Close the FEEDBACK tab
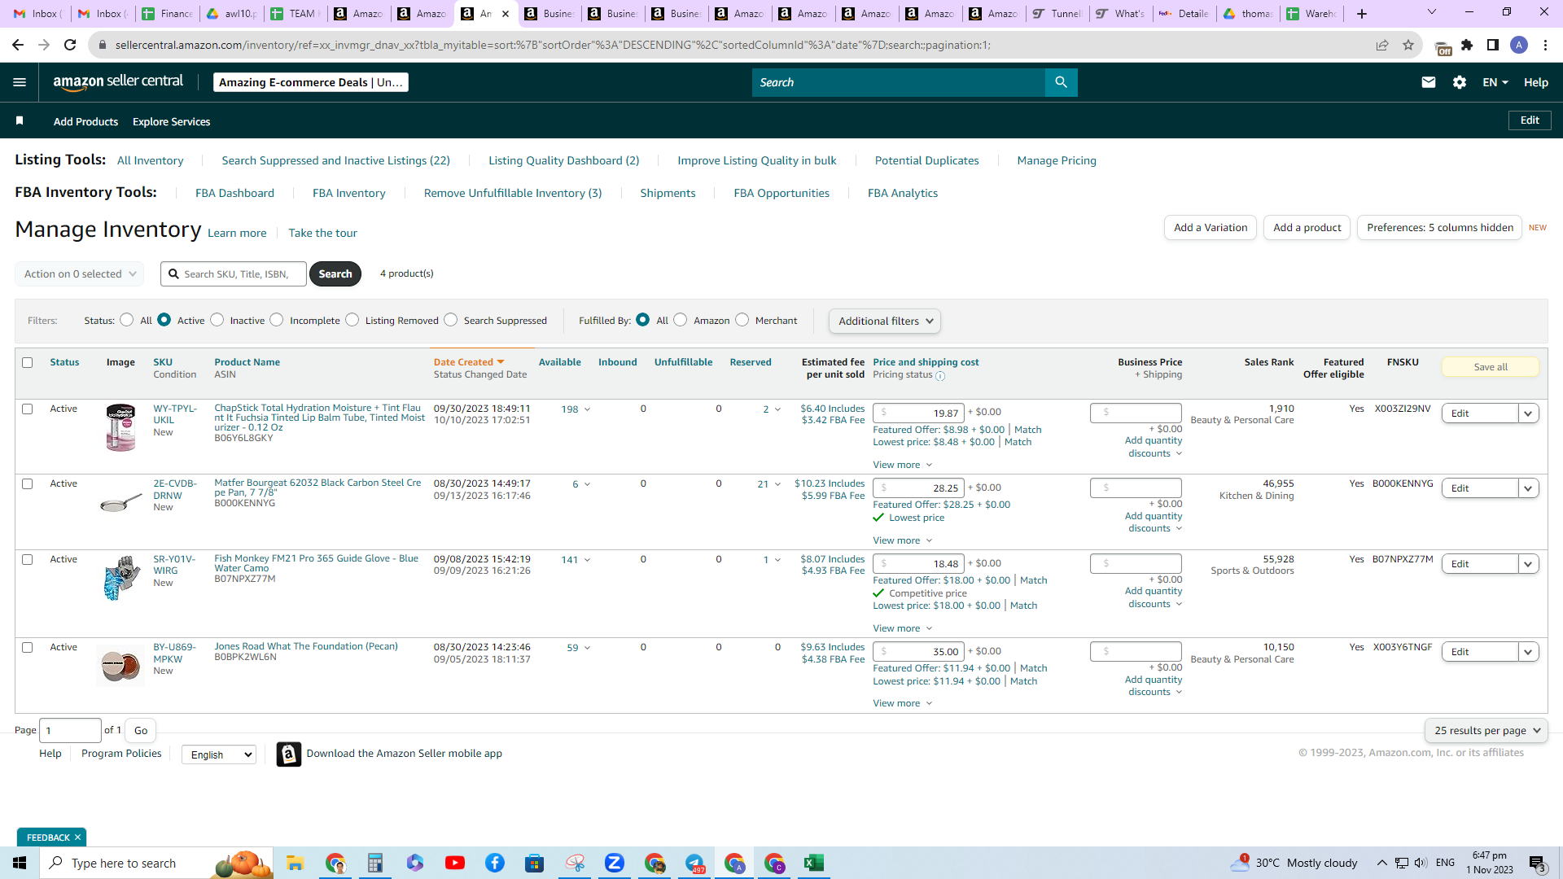Screen dimensions: 1563x879 [77, 837]
